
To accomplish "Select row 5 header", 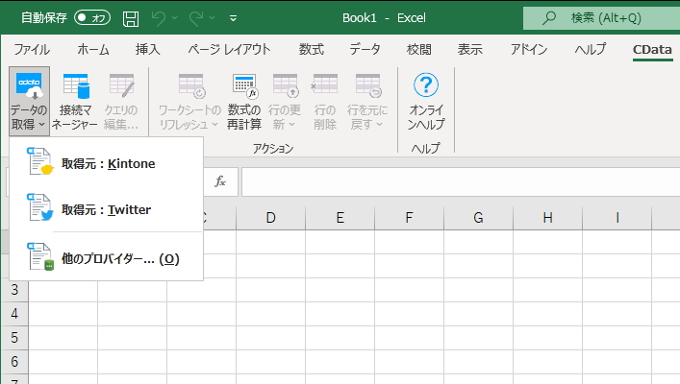I will point(14,337).
